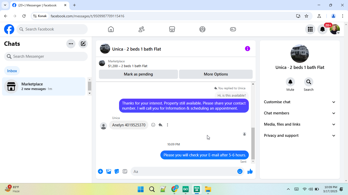The height and width of the screenshot is (195, 348).
Task: Open File Explorer from the taskbar
Action: coord(208,189)
